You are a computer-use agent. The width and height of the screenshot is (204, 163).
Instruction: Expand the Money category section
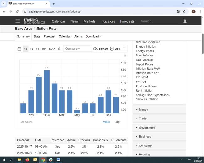point(159,110)
